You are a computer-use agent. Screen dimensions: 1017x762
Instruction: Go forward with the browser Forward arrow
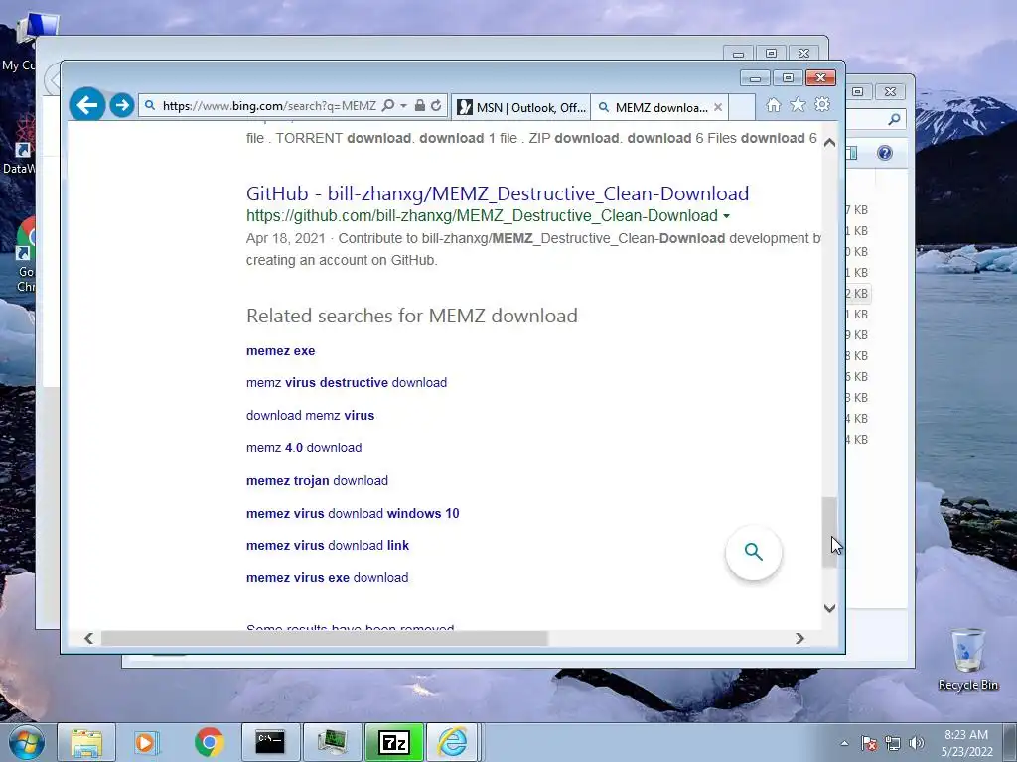(x=121, y=105)
